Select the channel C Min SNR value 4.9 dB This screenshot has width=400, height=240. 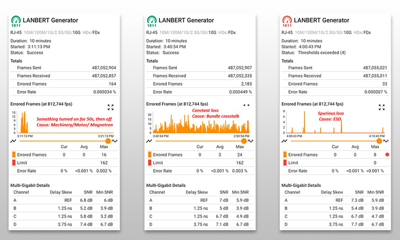[242, 216]
